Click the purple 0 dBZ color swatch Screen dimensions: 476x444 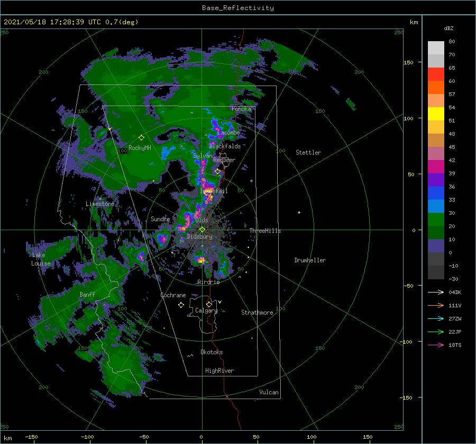pyautogui.click(x=436, y=245)
